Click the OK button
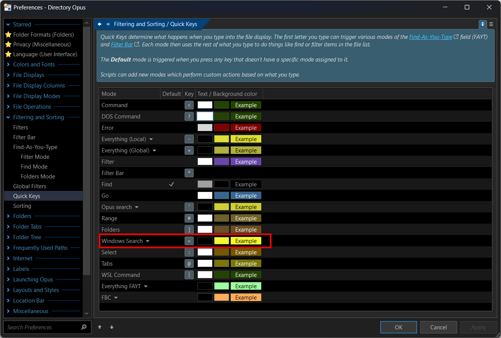 tap(399, 327)
